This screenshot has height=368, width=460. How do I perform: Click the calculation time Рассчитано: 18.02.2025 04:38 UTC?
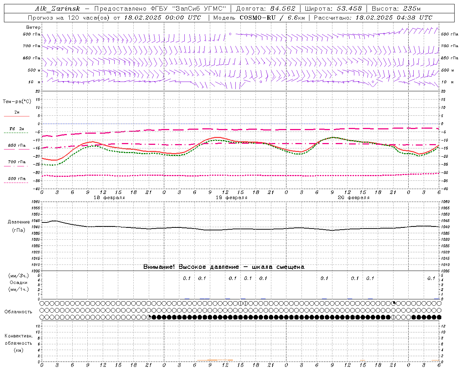tap(373, 18)
